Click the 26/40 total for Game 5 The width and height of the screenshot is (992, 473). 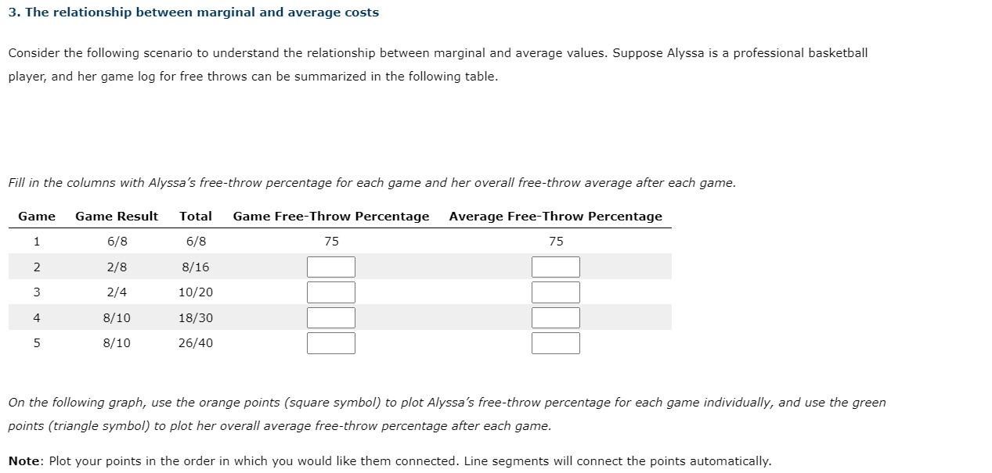coord(196,342)
